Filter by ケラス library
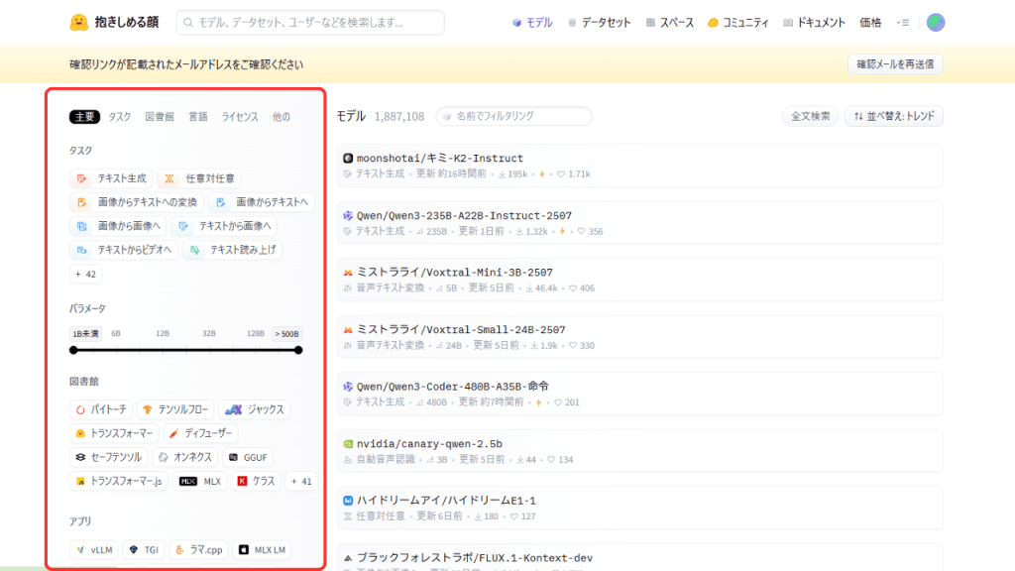Viewport: 1015px width, 571px height. (257, 481)
